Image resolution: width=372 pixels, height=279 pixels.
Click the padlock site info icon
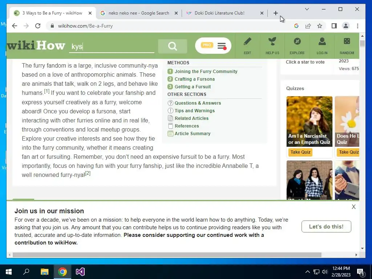tap(52, 26)
